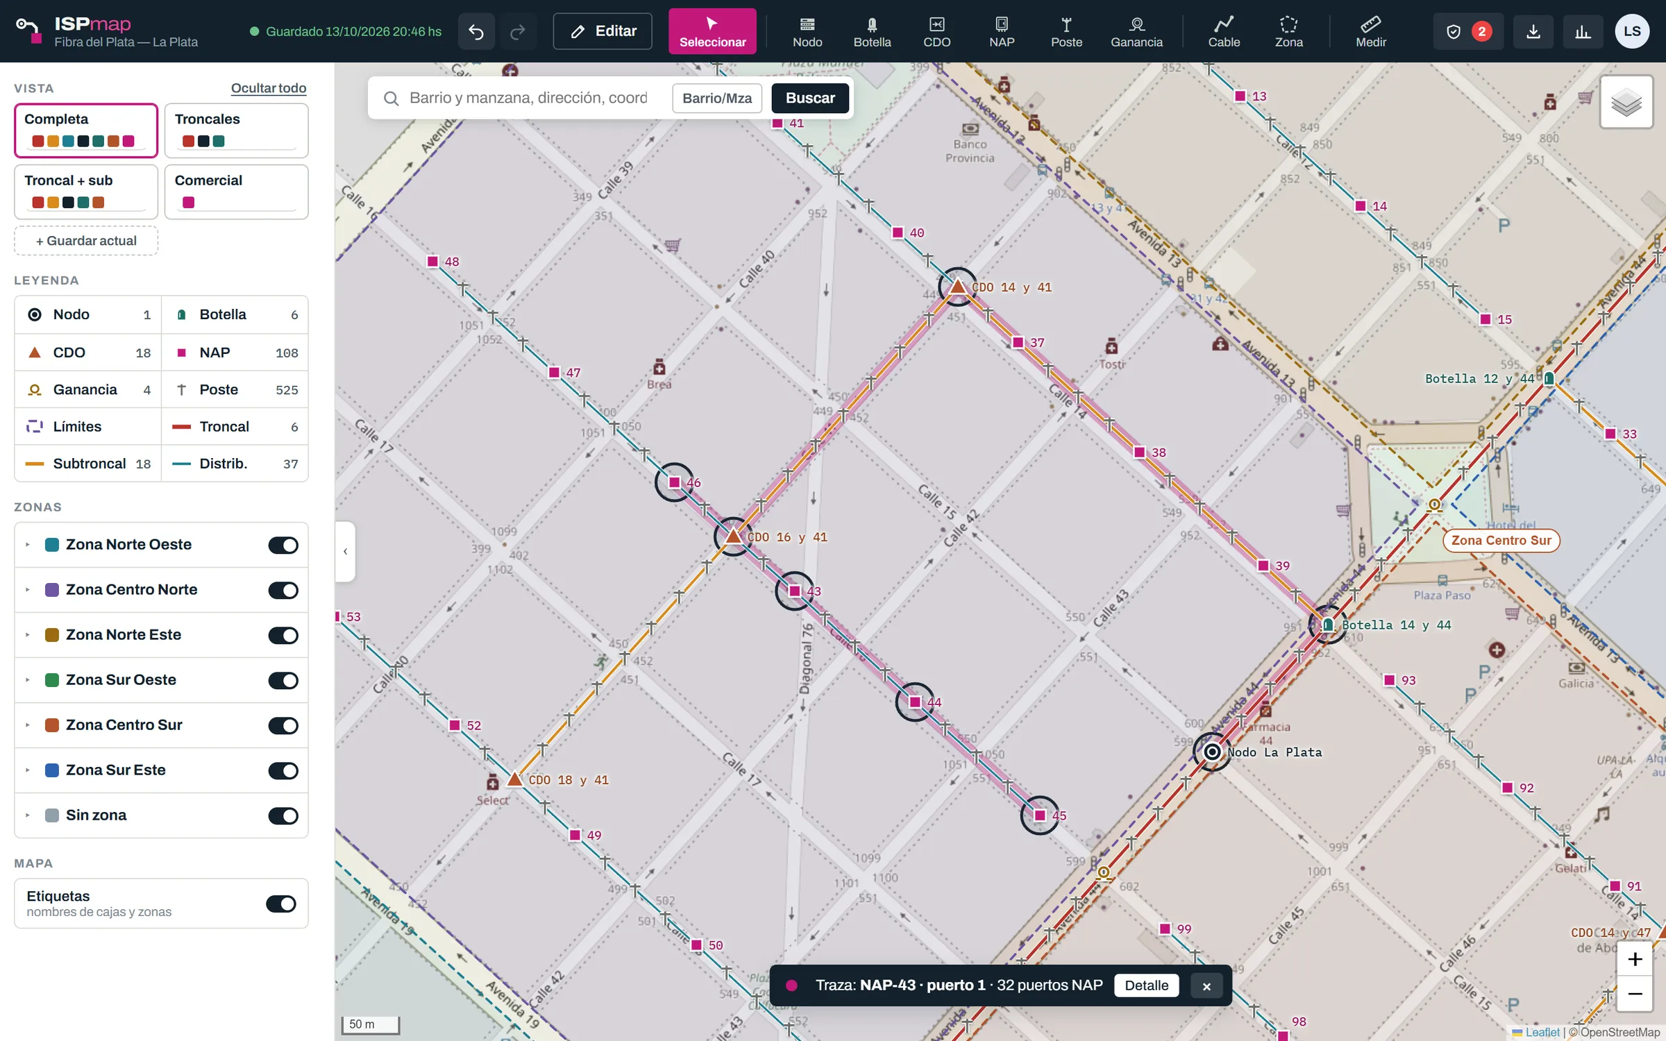Expand the Zona Norte Oeste row
The image size is (1666, 1041).
click(x=28, y=545)
